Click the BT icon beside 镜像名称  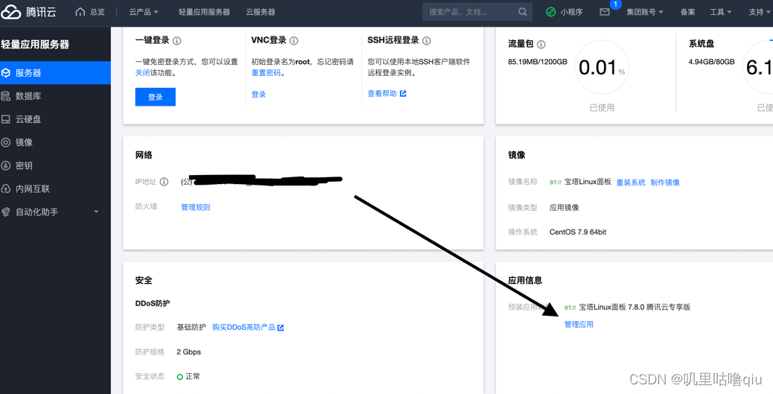pyautogui.click(x=556, y=182)
